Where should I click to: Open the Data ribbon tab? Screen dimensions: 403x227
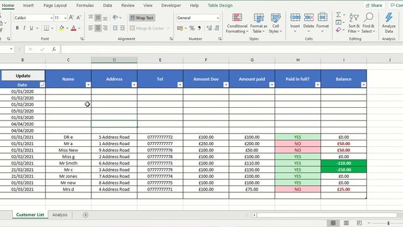[108, 5]
